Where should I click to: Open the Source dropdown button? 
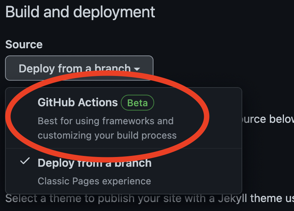[x=79, y=68]
